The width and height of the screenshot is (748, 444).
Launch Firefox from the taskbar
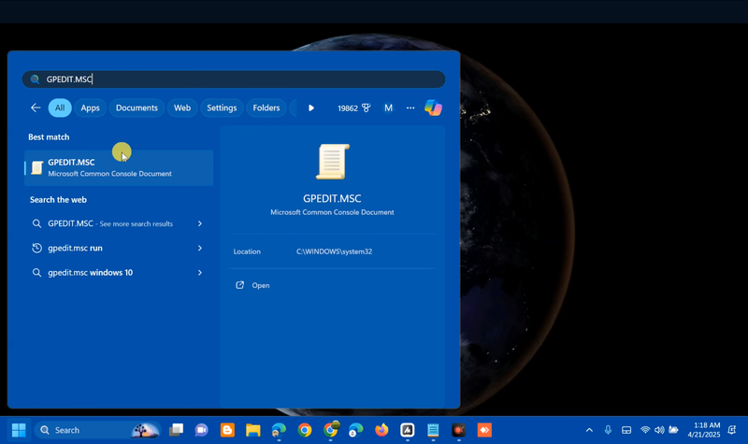381,430
